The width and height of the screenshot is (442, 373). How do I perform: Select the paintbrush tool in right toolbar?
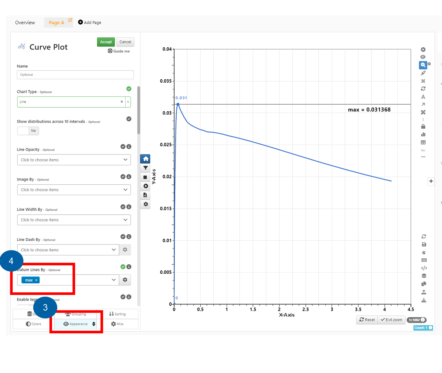[423, 73]
